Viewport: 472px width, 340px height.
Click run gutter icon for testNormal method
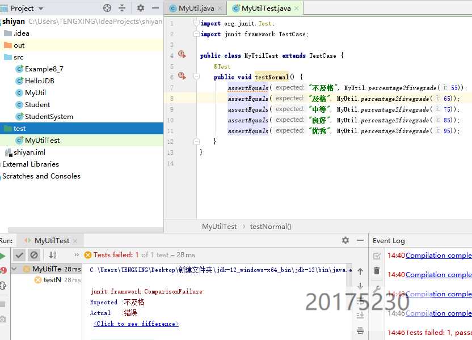click(x=182, y=76)
